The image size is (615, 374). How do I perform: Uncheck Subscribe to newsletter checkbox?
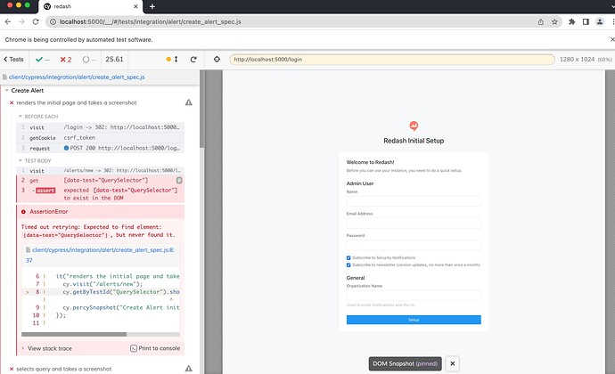(x=348, y=265)
